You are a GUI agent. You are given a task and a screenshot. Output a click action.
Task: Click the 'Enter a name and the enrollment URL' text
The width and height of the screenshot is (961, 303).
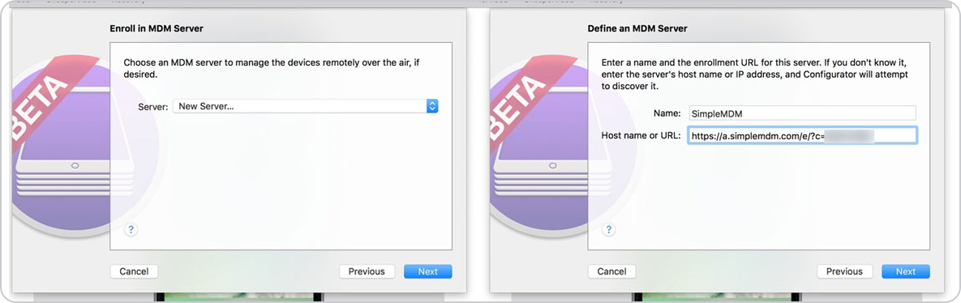pos(754,75)
